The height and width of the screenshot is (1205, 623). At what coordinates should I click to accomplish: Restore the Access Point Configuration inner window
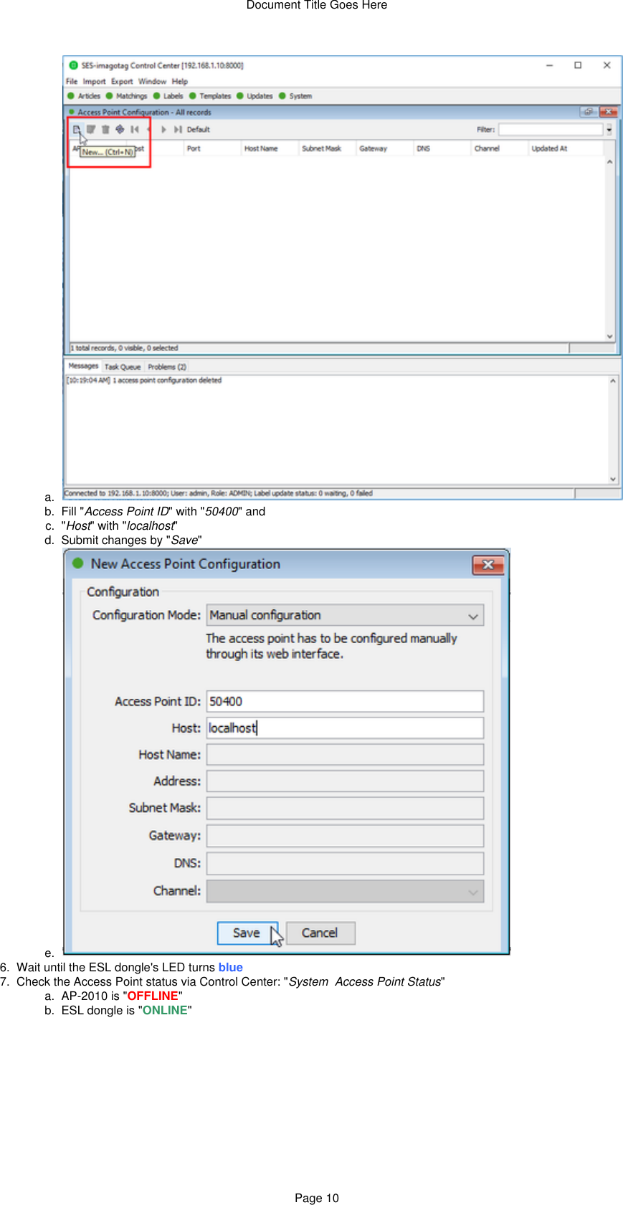click(588, 112)
